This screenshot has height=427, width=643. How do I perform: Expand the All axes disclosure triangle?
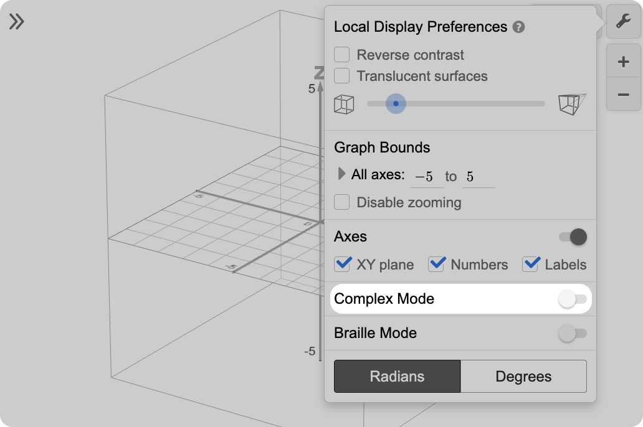click(x=341, y=174)
